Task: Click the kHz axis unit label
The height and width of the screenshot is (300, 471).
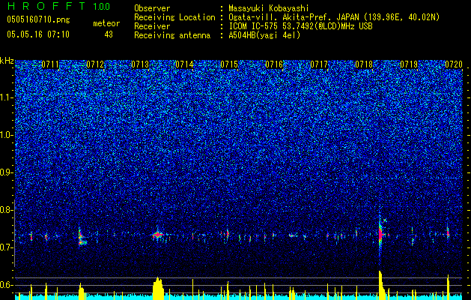Action: click(x=7, y=61)
